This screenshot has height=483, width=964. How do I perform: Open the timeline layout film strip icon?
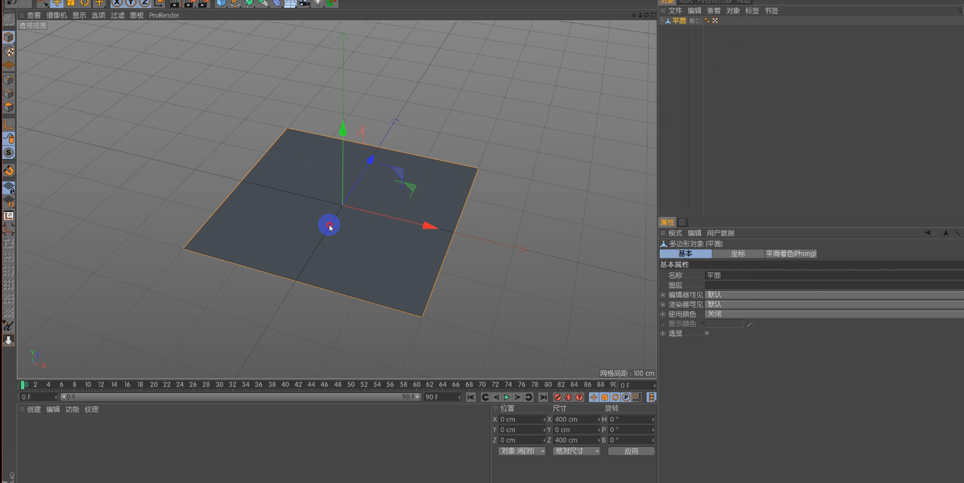[651, 397]
